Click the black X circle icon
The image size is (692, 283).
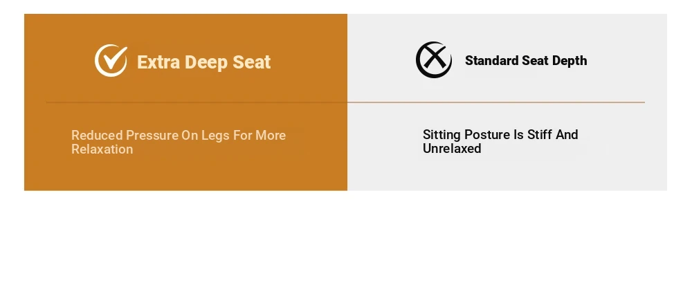(434, 60)
